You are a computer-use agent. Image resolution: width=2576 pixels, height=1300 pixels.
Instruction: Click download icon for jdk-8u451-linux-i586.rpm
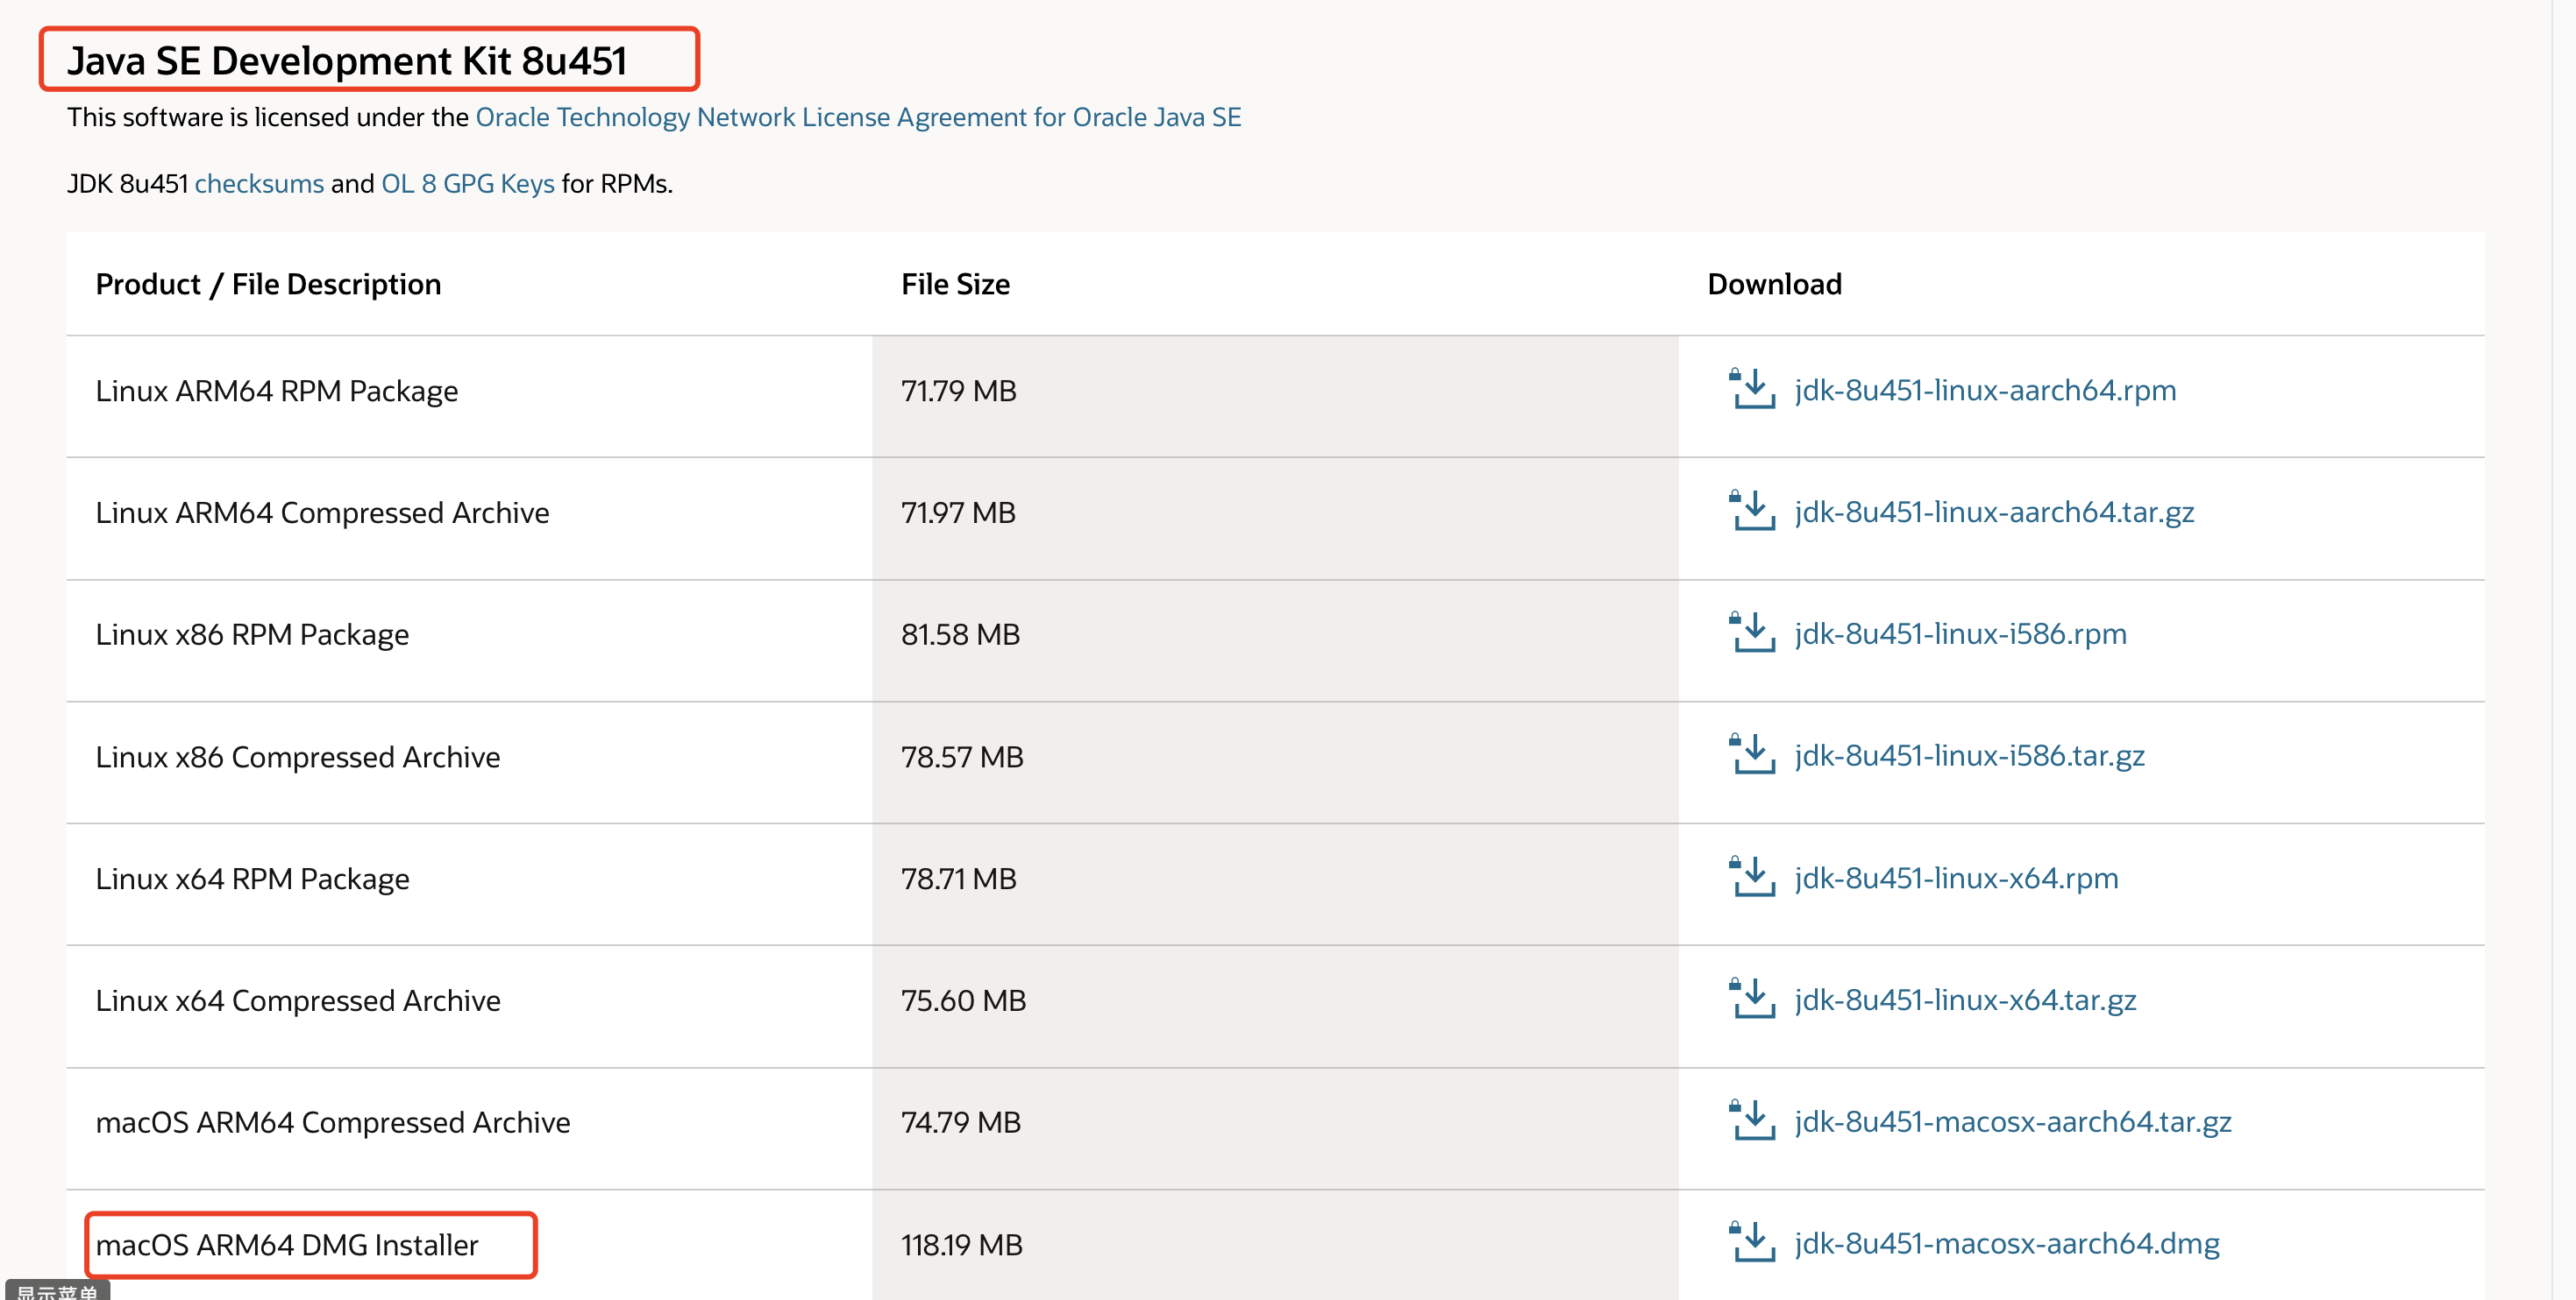(1752, 632)
